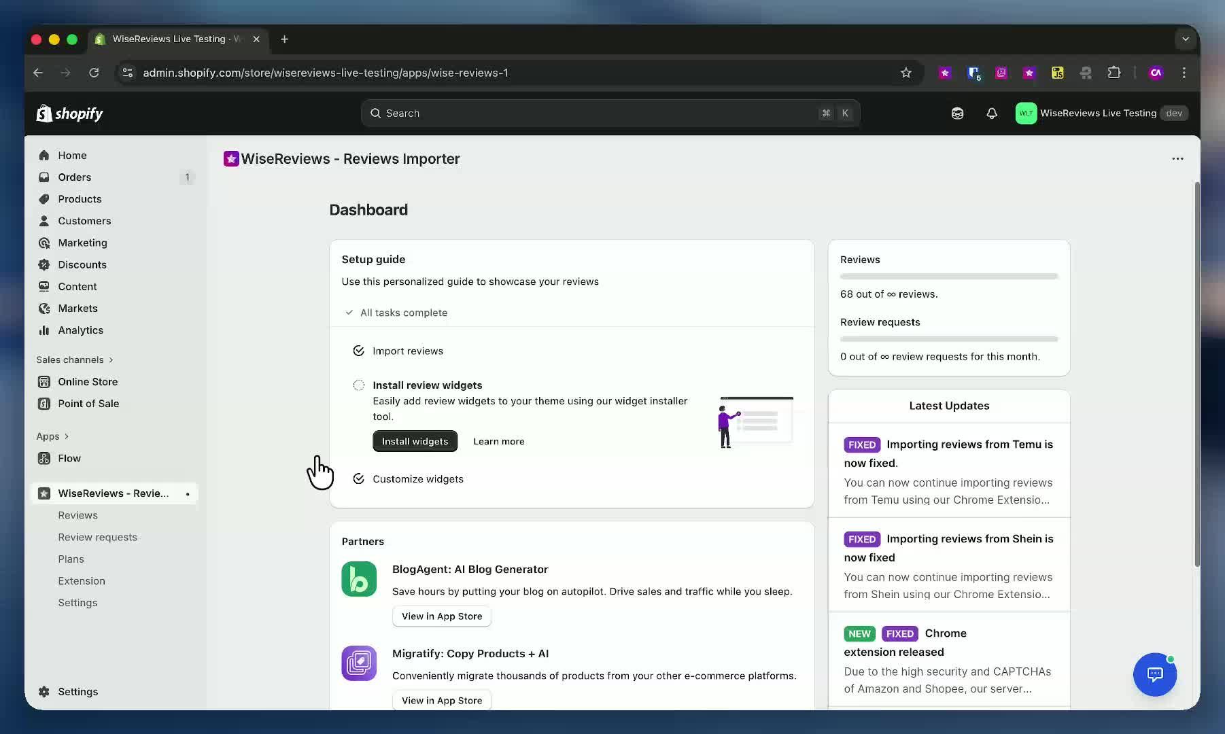Viewport: 1225px width, 734px height.
Task: Click the Shopify Search field
Action: pyautogui.click(x=610, y=113)
